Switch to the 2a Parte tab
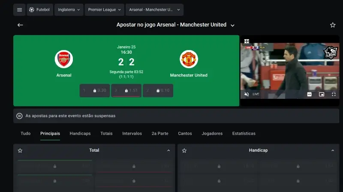The width and height of the screenshot is (343, 192). click(160, 133)
